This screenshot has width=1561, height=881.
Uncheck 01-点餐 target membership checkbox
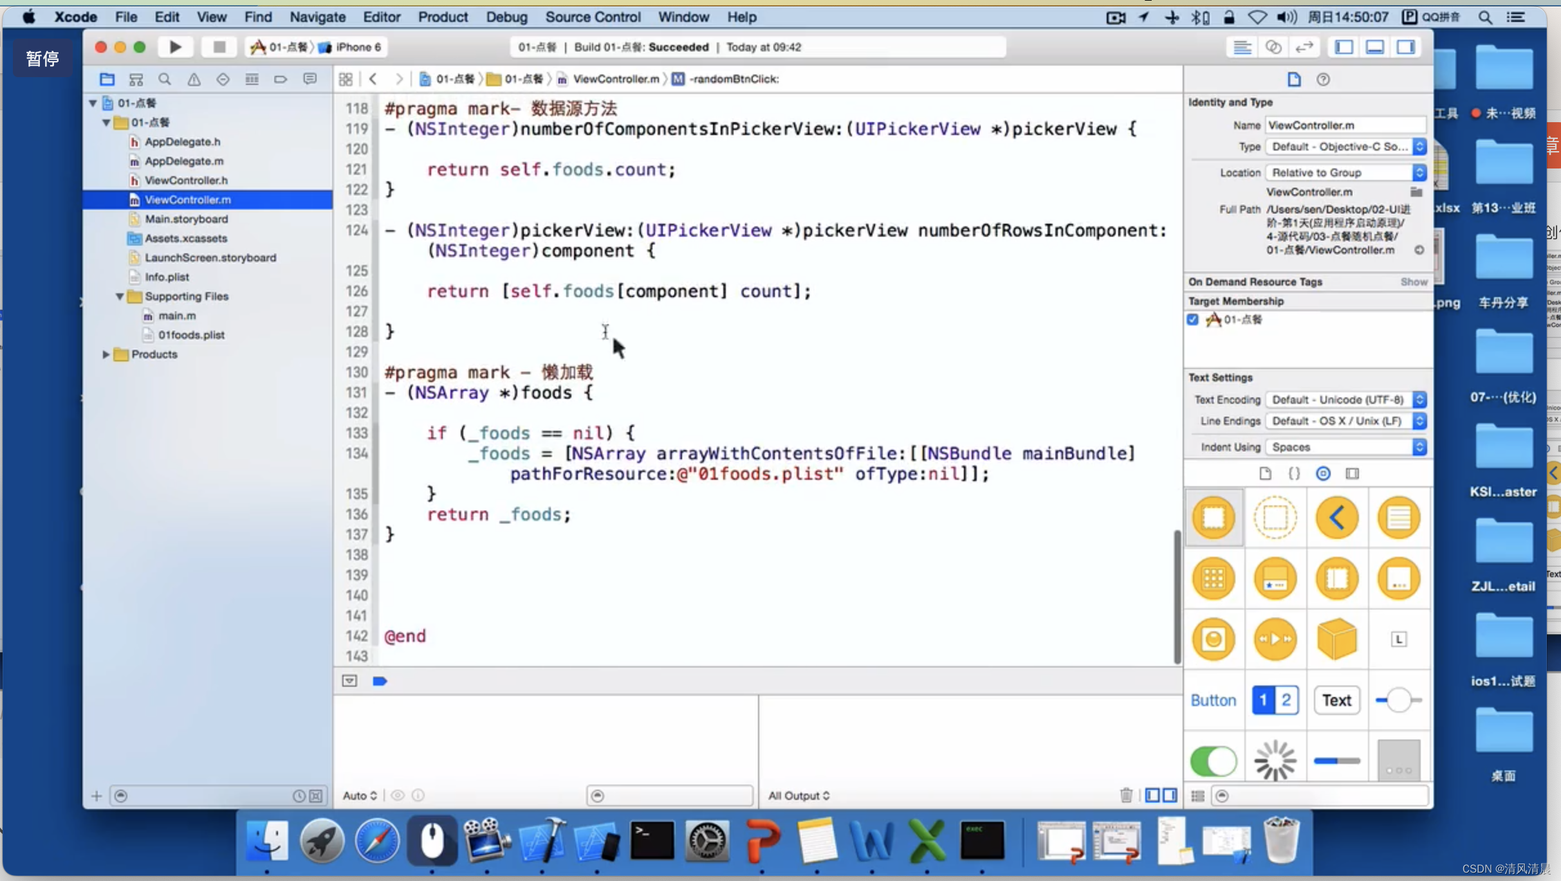coord(1192,320)
